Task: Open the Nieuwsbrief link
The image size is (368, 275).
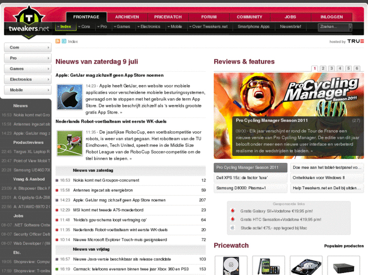Action: pyautogui.click(x=291, y=26)
